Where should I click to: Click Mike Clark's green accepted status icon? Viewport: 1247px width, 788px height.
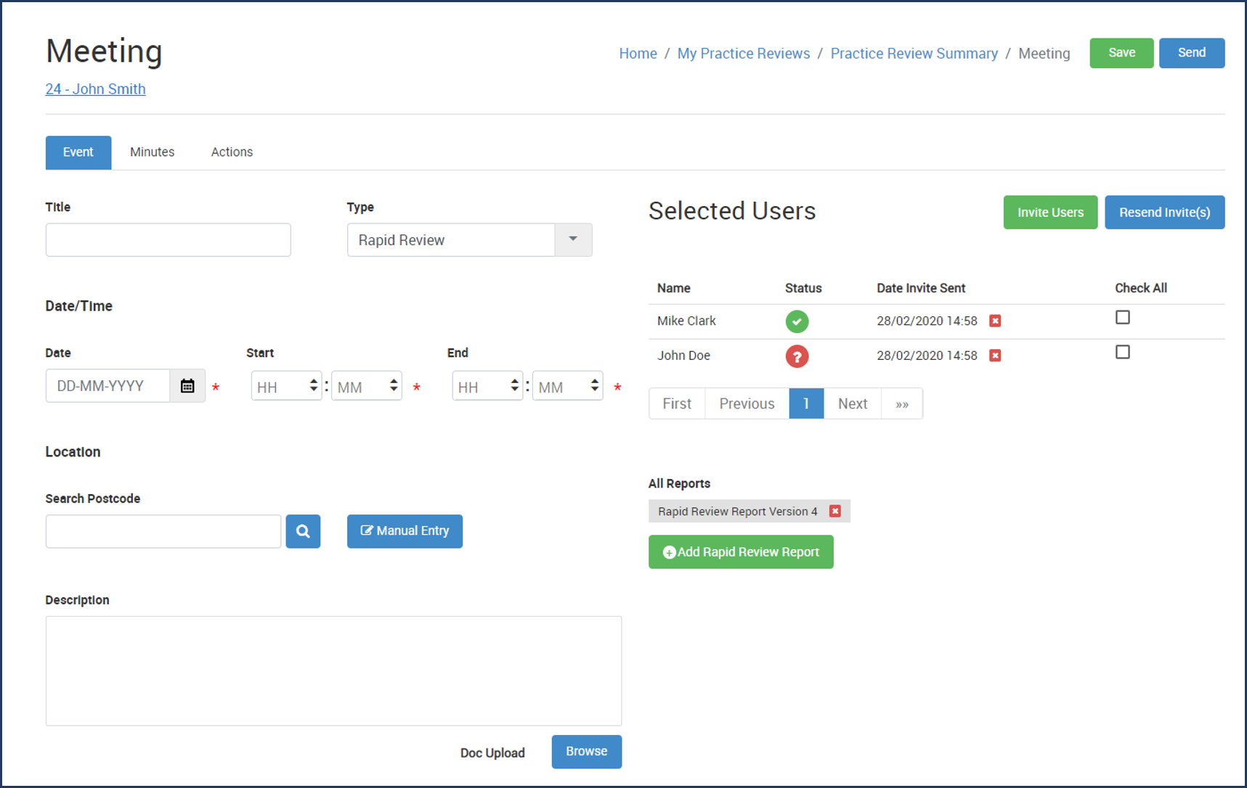pyautogui.click(x=797, y=321)
